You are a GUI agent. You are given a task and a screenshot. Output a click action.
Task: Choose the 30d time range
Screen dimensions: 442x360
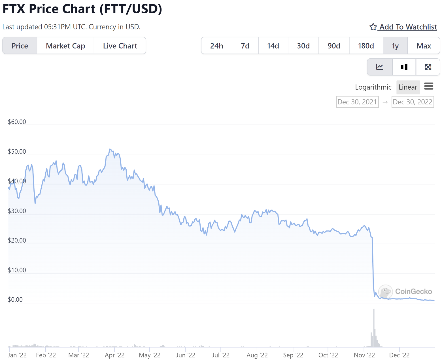coord(303,46)
